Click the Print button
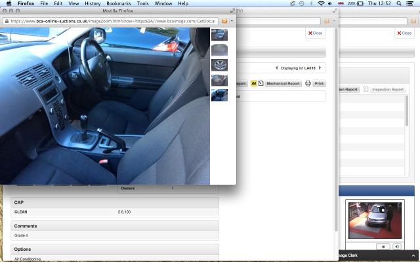Screen dimensions: 420x262 pyautogui.click(x=319, y=84)
